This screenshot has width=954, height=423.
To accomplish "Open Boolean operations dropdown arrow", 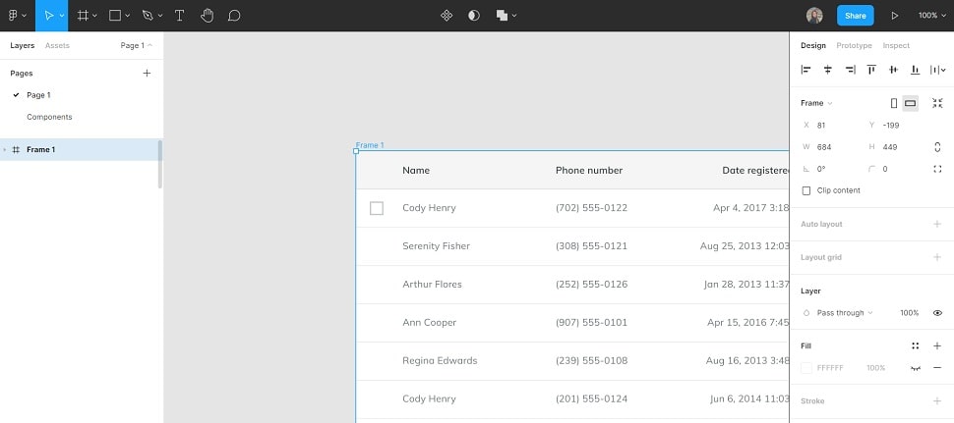I will [x=514, y=17].
